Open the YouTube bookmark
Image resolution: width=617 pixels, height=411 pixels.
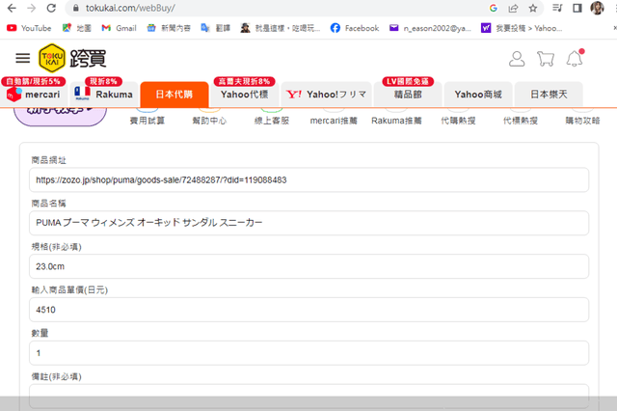click(29, 28)
